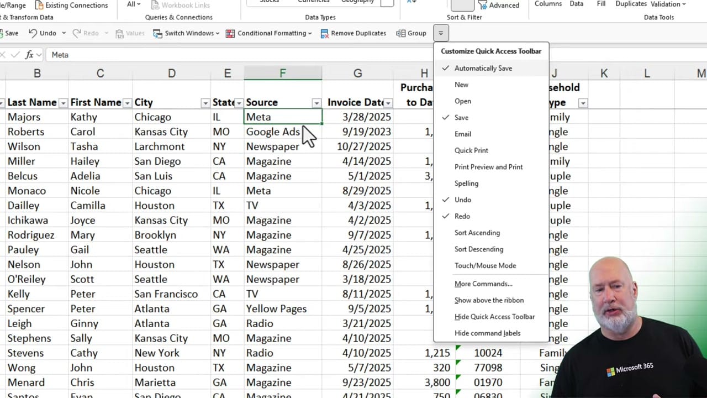Select Hide Quick Access Toolbar
This screenshot has height=398, width=707.
click(x=494, y=317)
